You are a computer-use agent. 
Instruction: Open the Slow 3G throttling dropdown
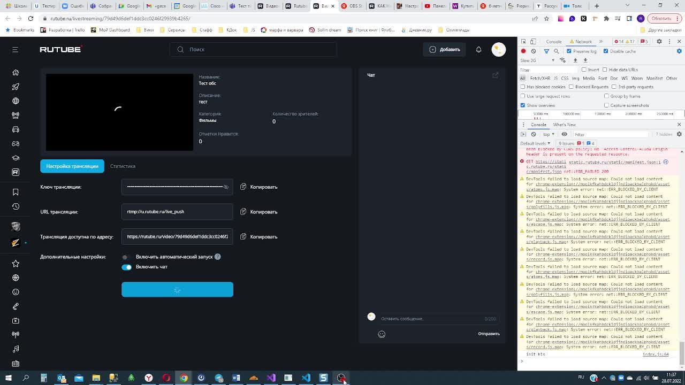tap(537, 60)
